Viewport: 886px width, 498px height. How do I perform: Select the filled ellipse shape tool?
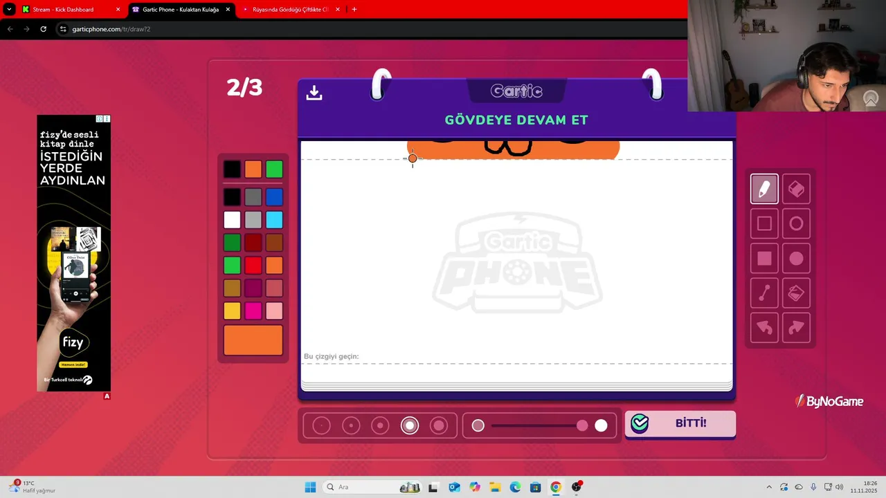click(x=796, y=259)
